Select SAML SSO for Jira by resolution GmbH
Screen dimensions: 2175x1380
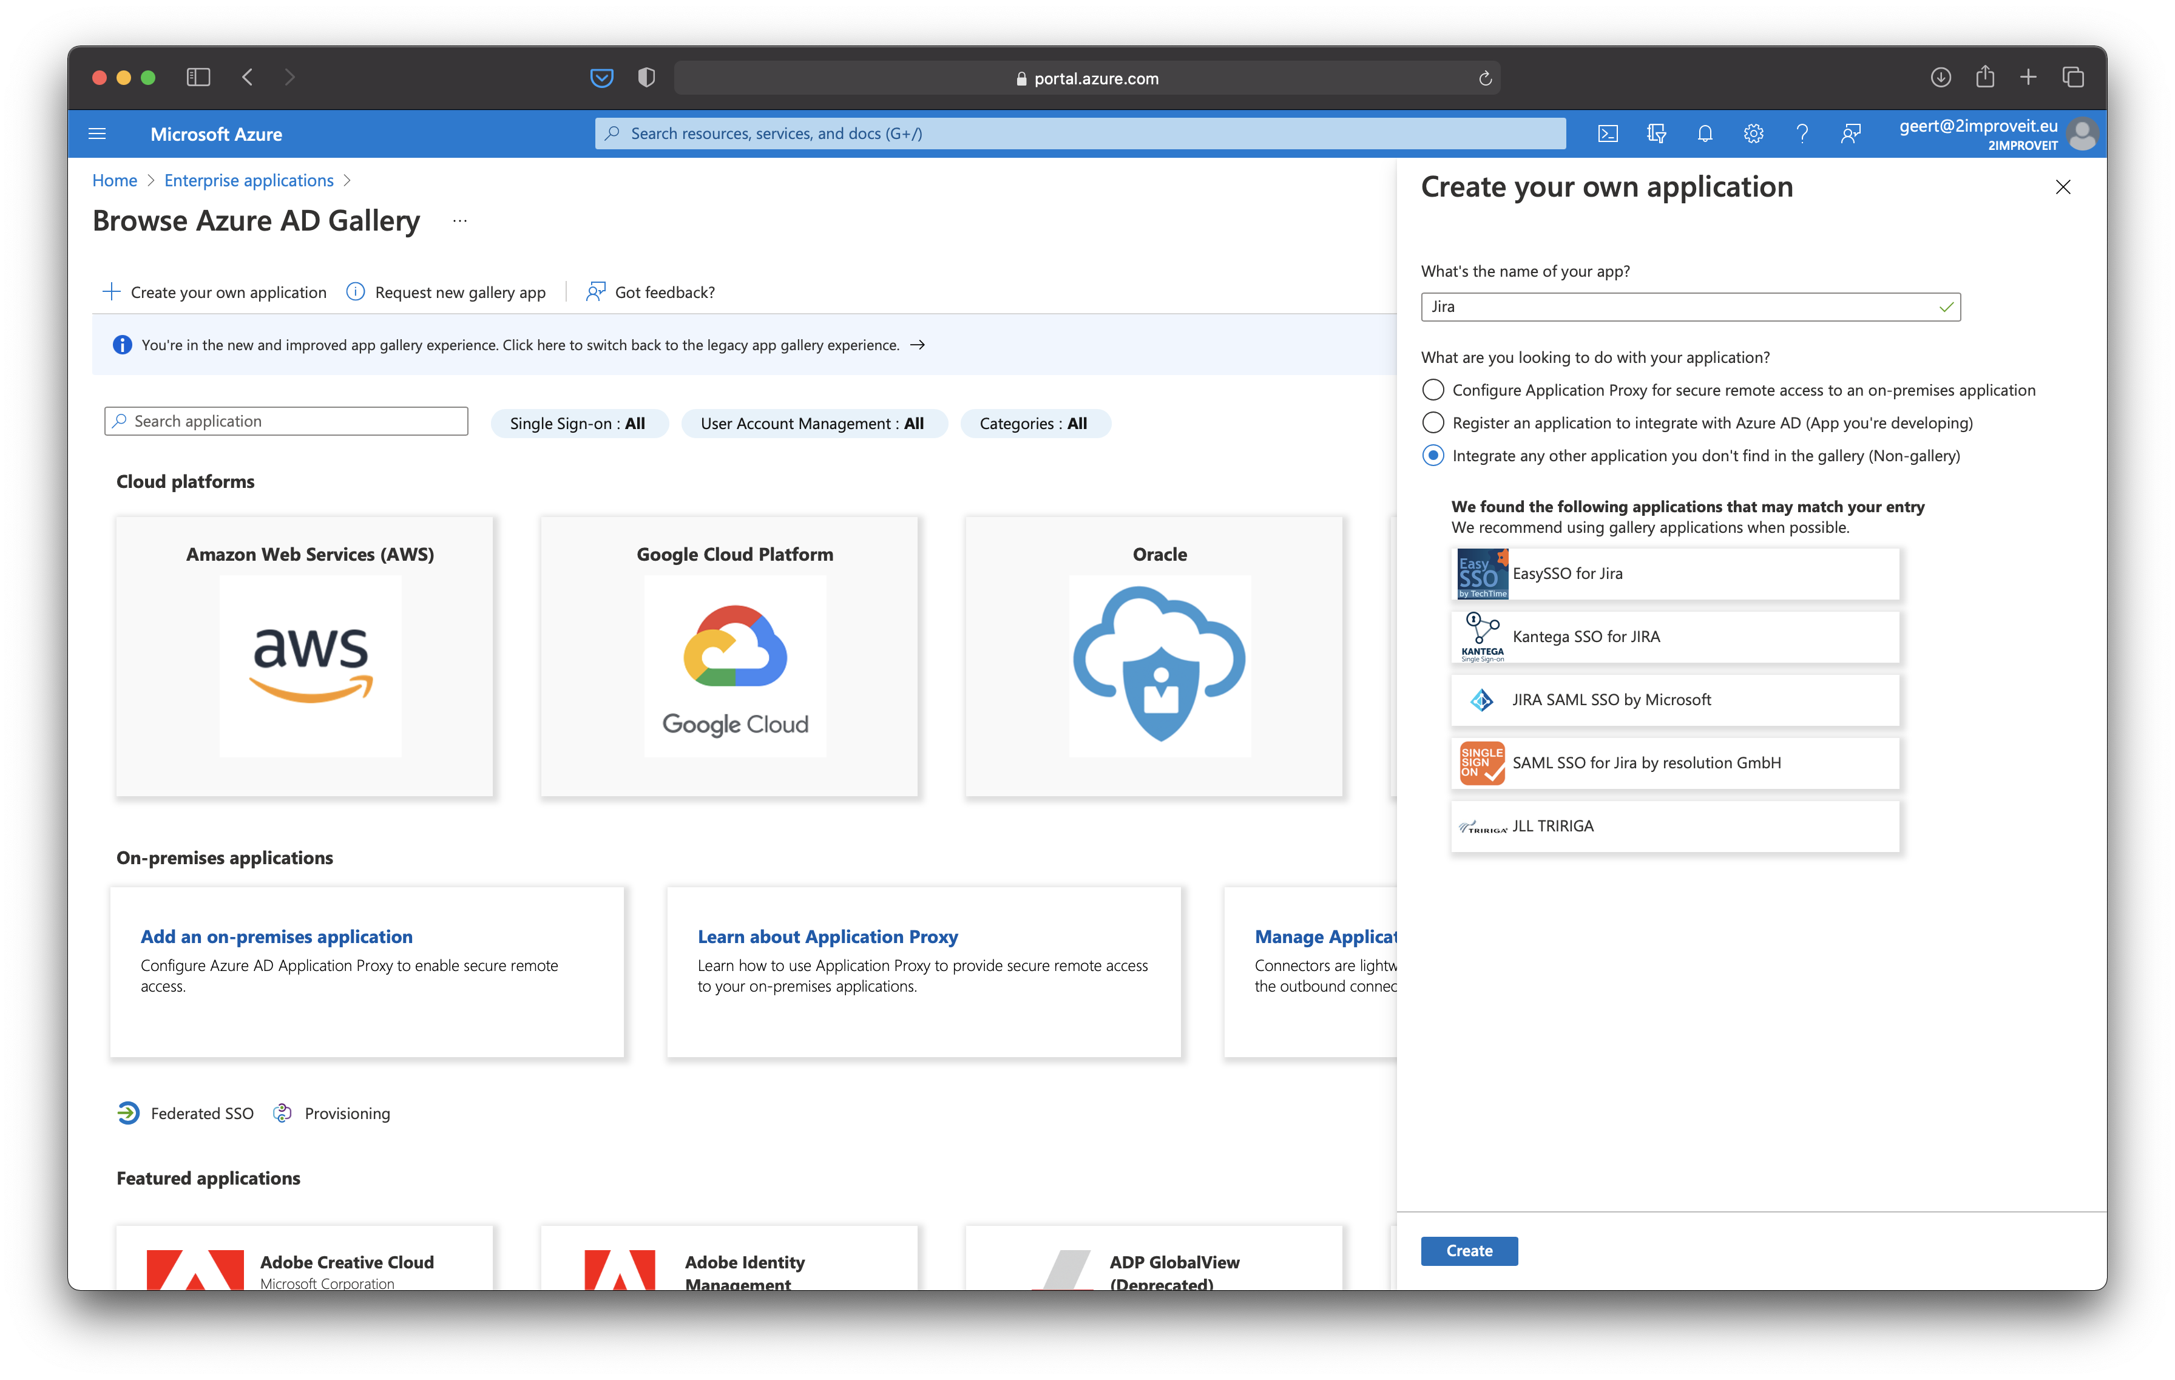(1674, 763)
